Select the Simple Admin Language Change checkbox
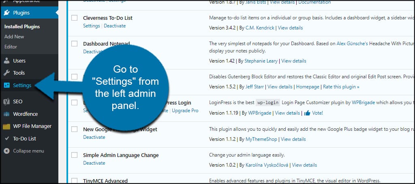Viewport: 415px width, 184px height. pos(75,155)
